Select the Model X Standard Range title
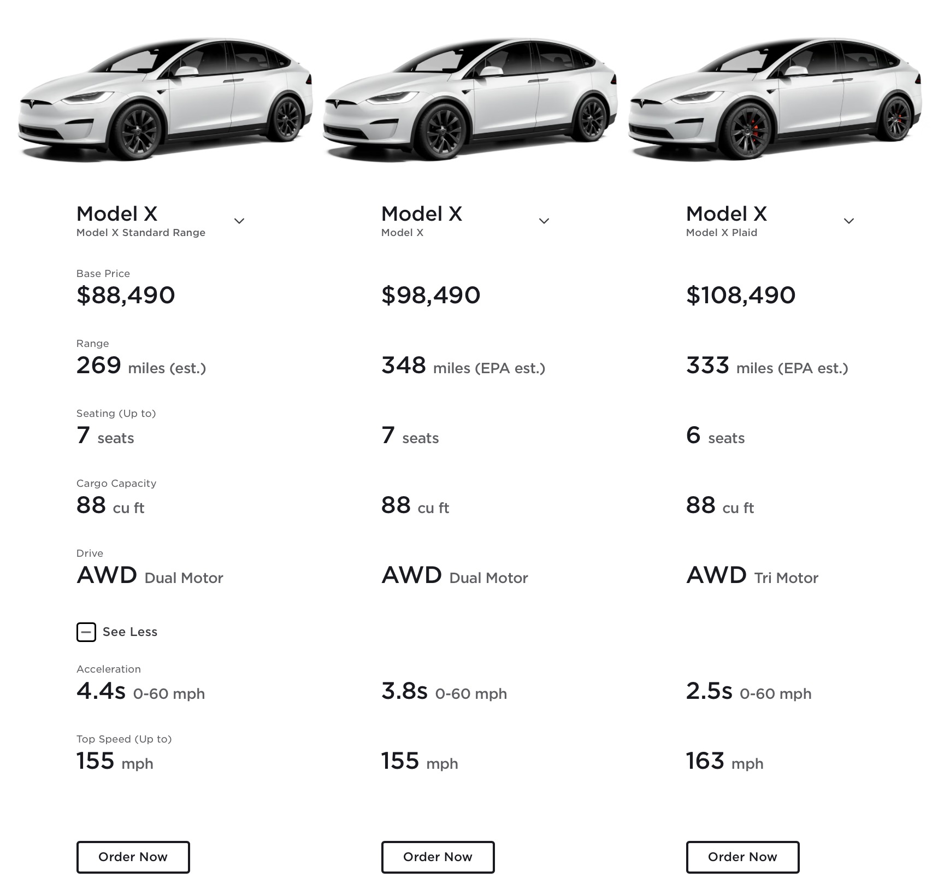 [141, 221]
